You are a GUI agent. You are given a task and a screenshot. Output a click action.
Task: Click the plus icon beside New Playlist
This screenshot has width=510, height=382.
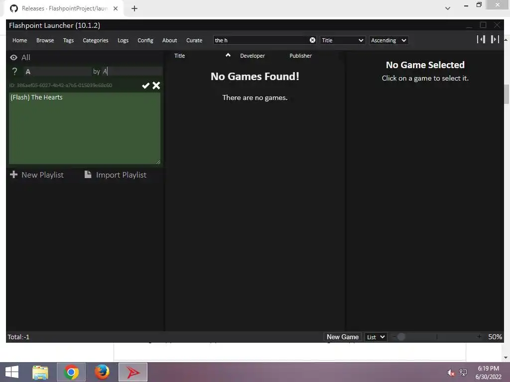(x=13, y=175)
